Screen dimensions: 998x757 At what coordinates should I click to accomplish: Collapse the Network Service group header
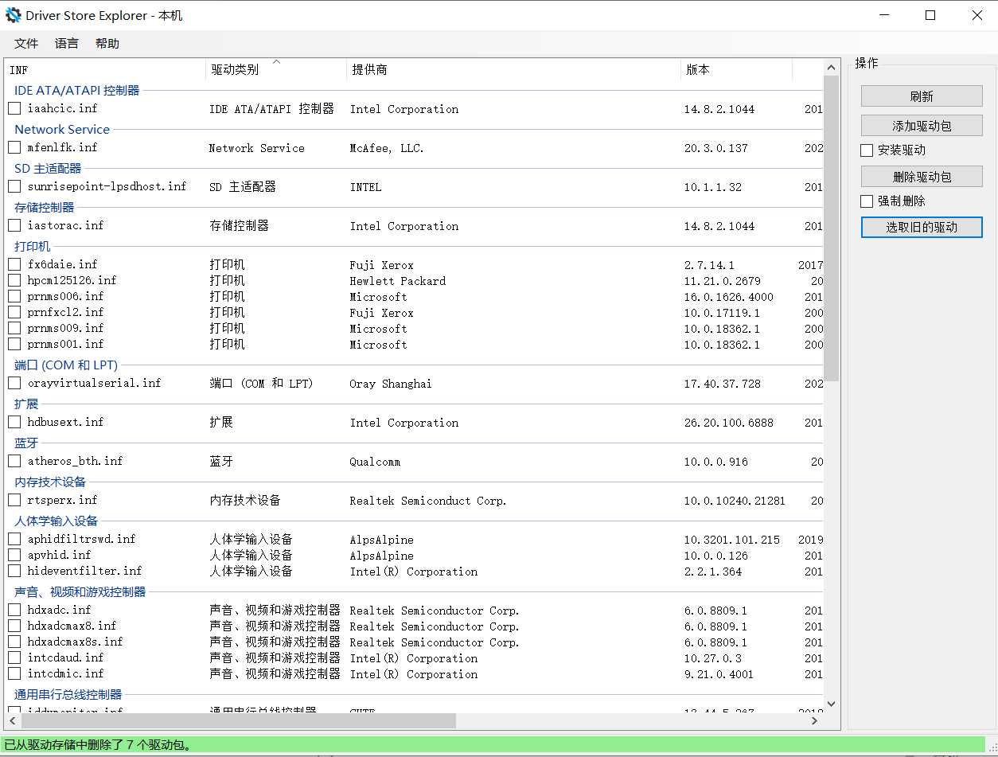click(62, 129)
